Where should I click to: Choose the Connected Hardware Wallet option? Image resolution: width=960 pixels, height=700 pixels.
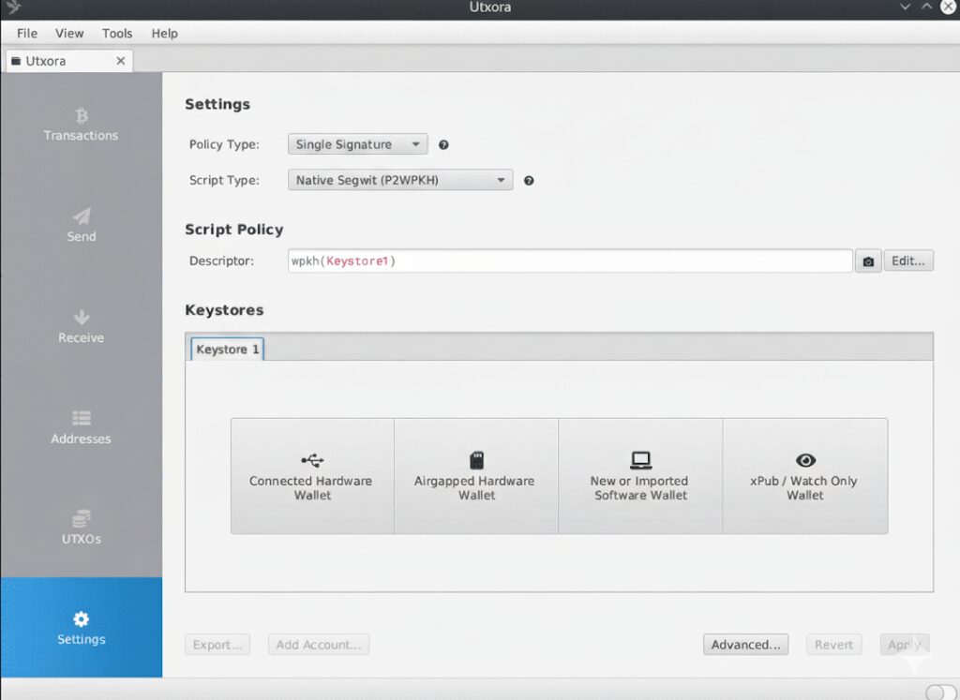tap(311, 475)
